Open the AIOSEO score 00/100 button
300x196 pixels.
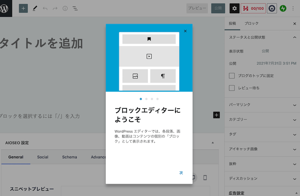pyautogui.click(x=253, y=8)
